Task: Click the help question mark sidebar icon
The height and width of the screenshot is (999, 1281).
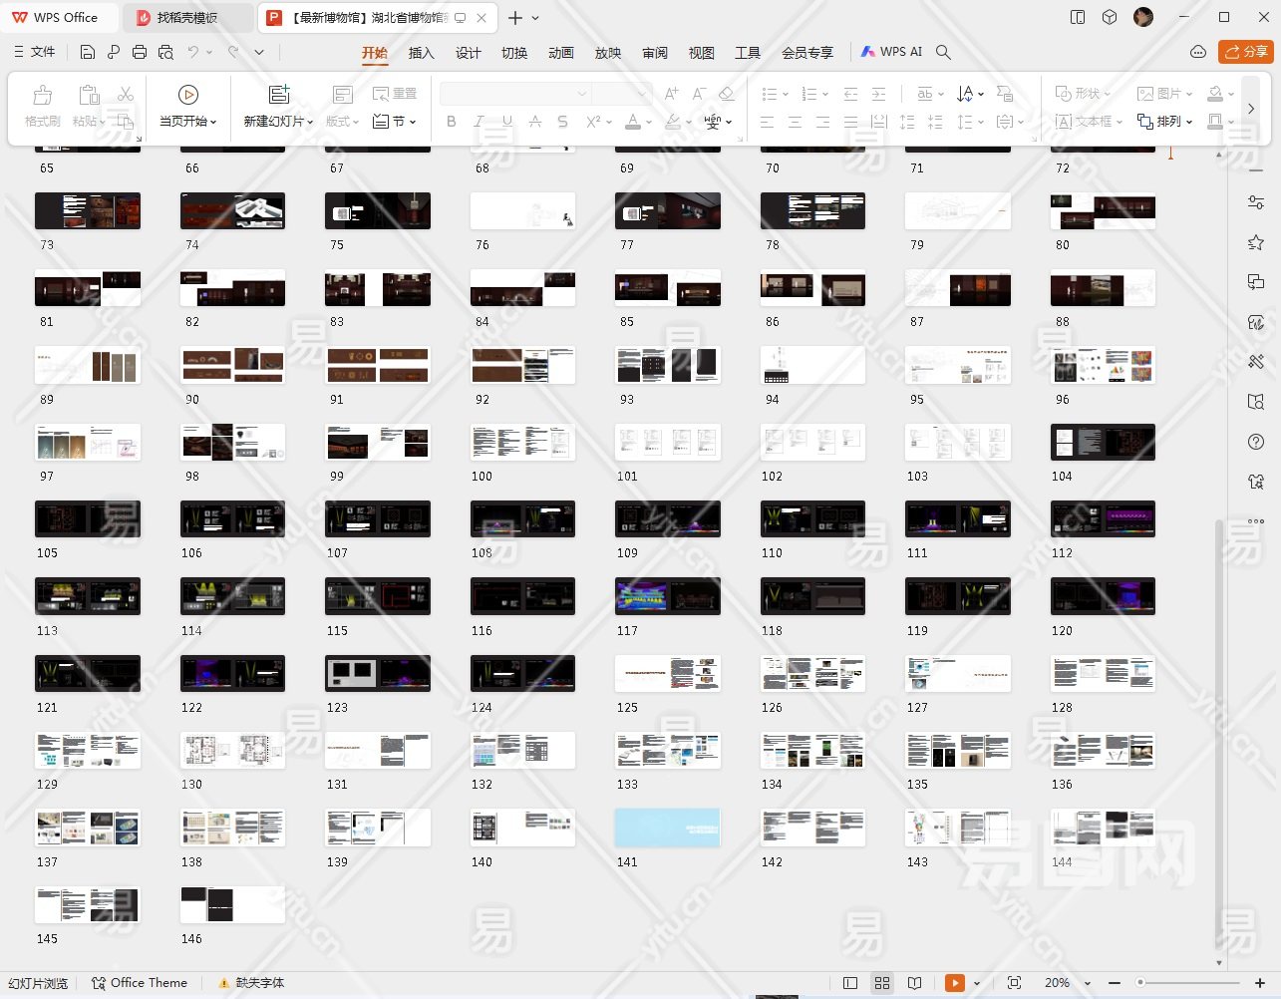Action: [x=1256, y=442]
